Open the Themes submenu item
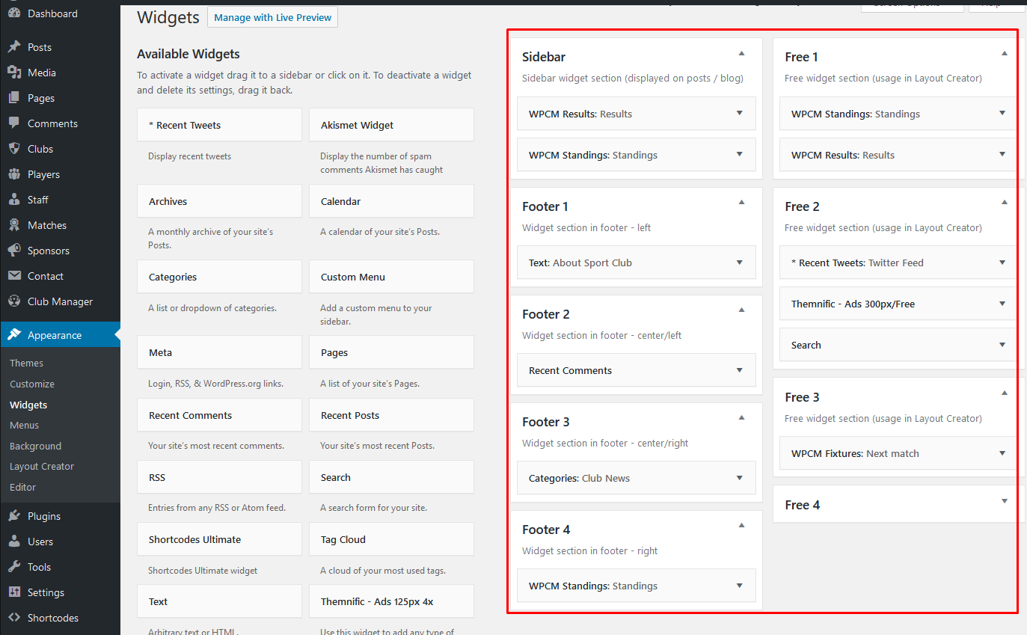The width and height of the screenshot is (1027, 635). (x=27, y=363)
